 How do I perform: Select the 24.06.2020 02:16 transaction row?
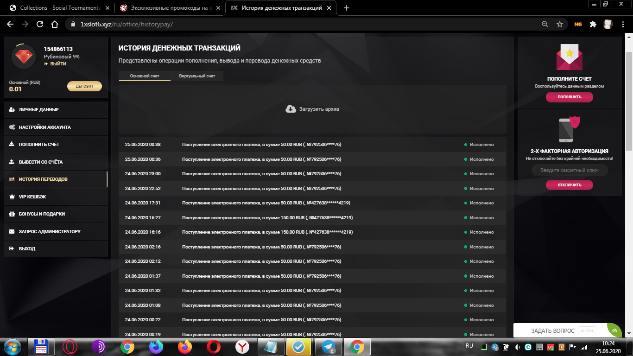[x=312, y=247]
